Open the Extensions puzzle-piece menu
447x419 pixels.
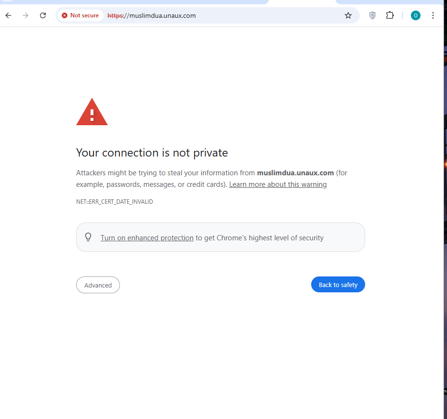(390, 15)
